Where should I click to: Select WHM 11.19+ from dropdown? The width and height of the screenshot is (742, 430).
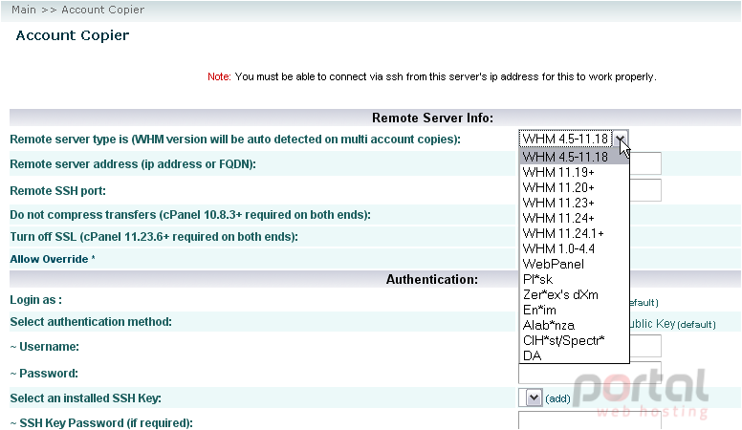[574, 172]
